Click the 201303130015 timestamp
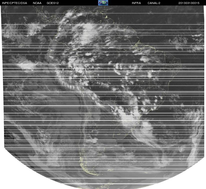 tap(189, 3)
